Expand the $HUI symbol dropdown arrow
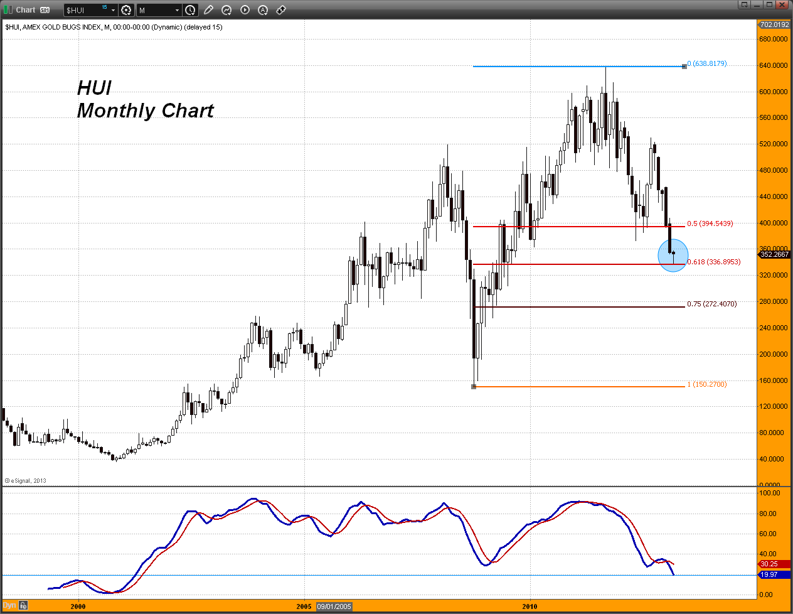Image resolution: width=793 pixels, height=614 pixels. [x=113, y=10]
